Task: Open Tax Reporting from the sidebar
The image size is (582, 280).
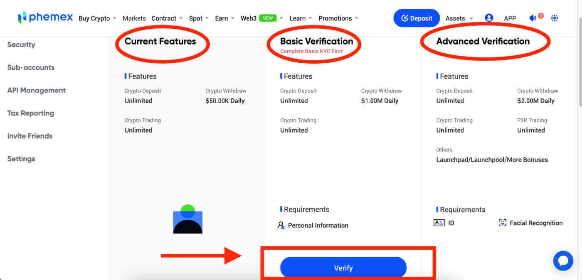Action: pos(30,113)
